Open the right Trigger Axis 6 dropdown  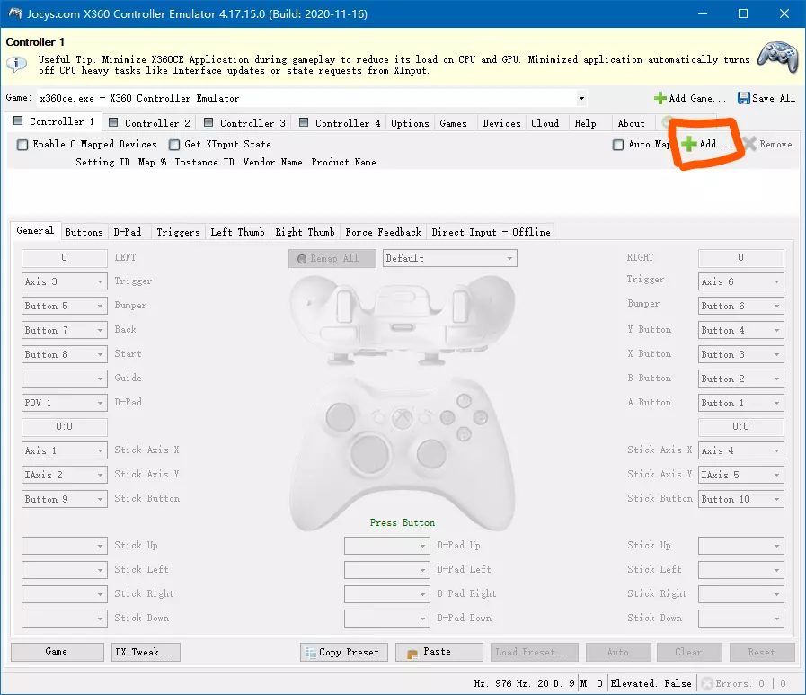740,281
